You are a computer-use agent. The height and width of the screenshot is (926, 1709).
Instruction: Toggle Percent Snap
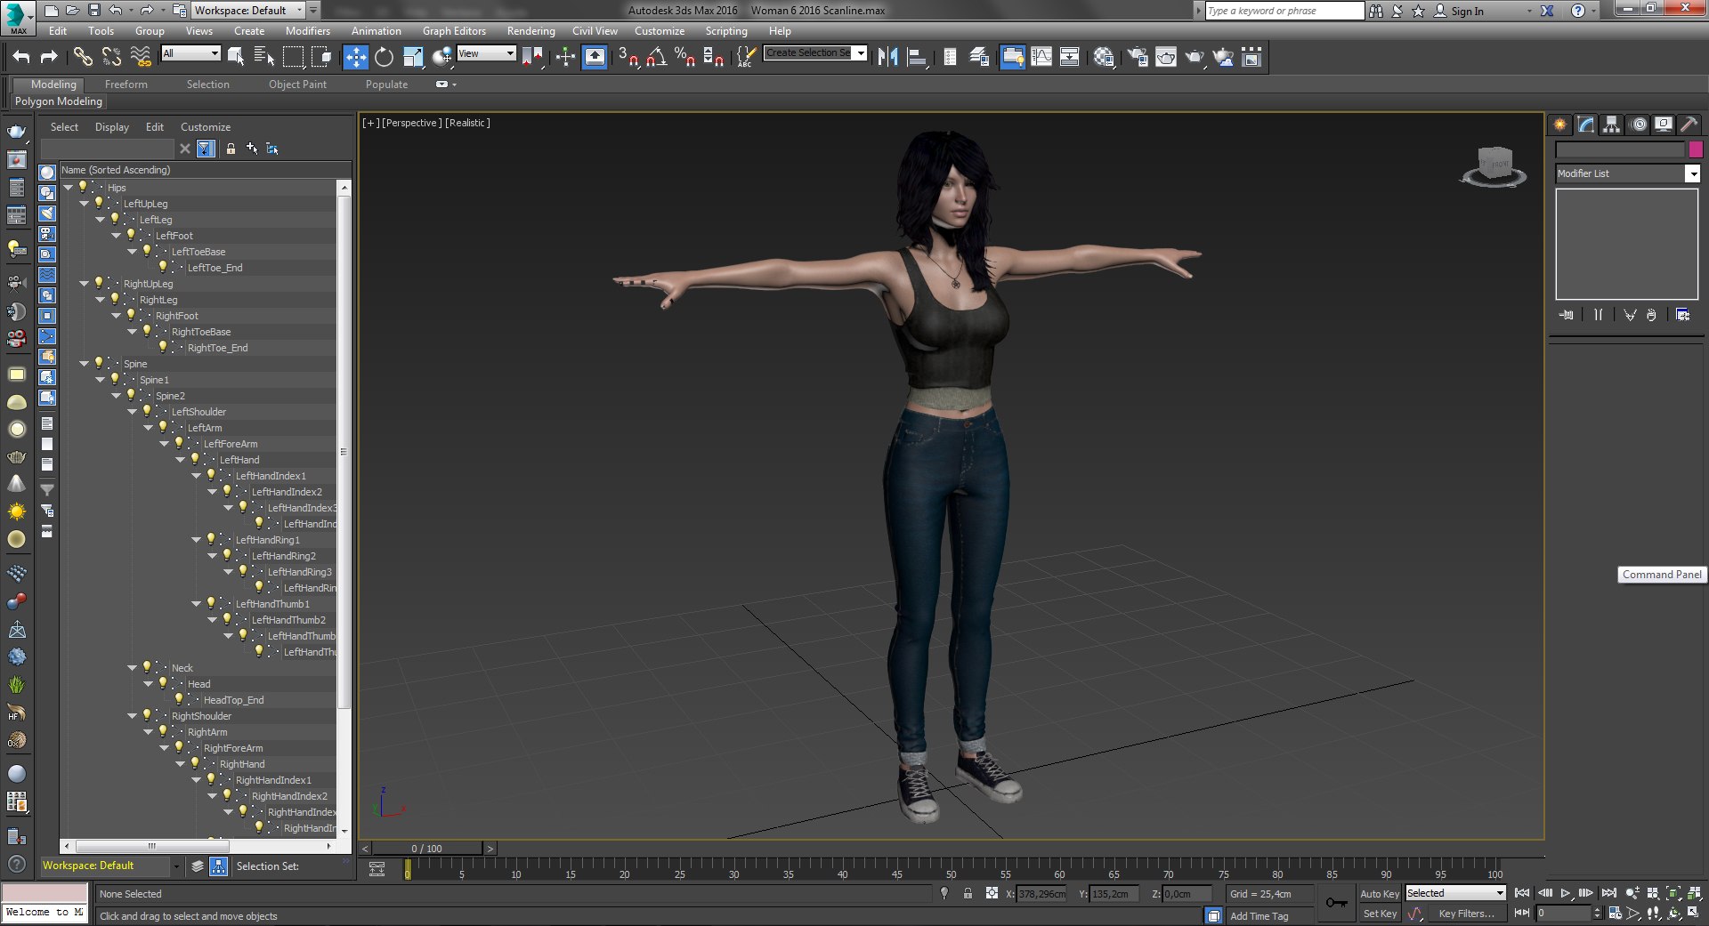684,58
